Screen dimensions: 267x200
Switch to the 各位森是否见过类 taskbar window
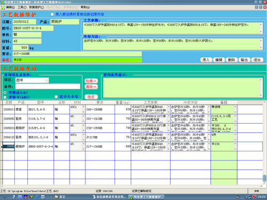pyautogui.click(x=109, y=197)
